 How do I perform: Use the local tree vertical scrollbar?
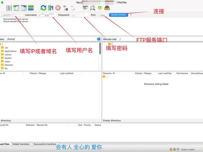click(100, 49)
